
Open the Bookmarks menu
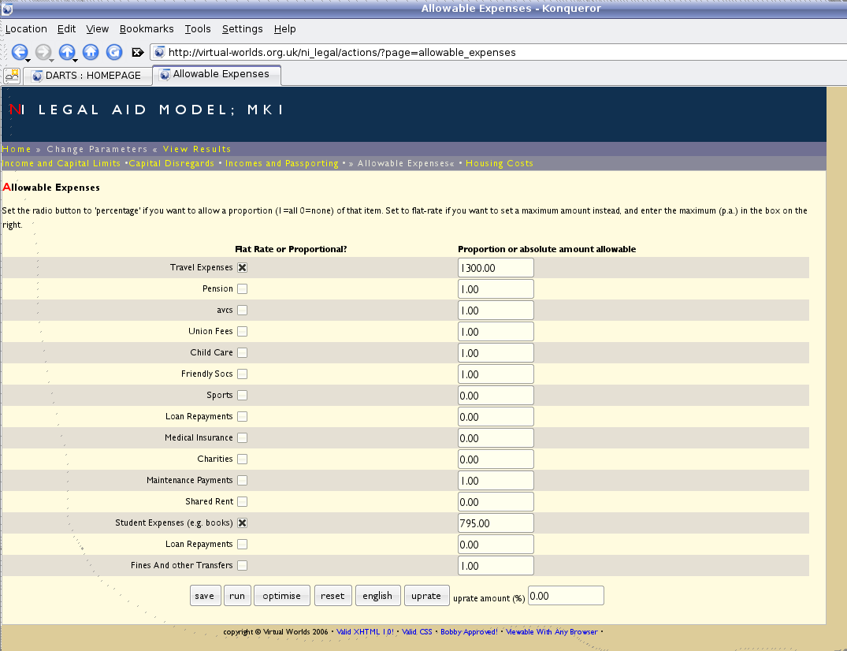click(x=147, y=28)
